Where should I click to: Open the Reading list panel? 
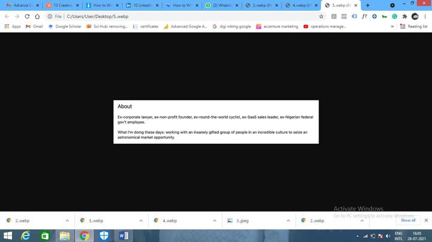[415, 26]
